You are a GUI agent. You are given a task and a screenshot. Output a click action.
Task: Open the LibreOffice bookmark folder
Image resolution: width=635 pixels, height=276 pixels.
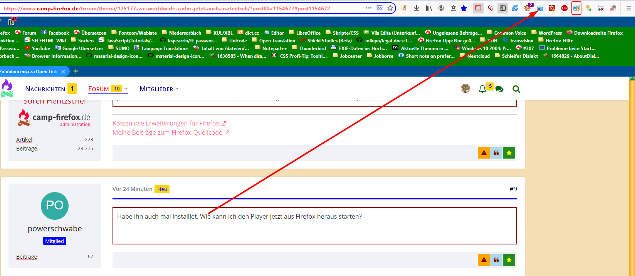pyautogui.click(x=304, y=33)
